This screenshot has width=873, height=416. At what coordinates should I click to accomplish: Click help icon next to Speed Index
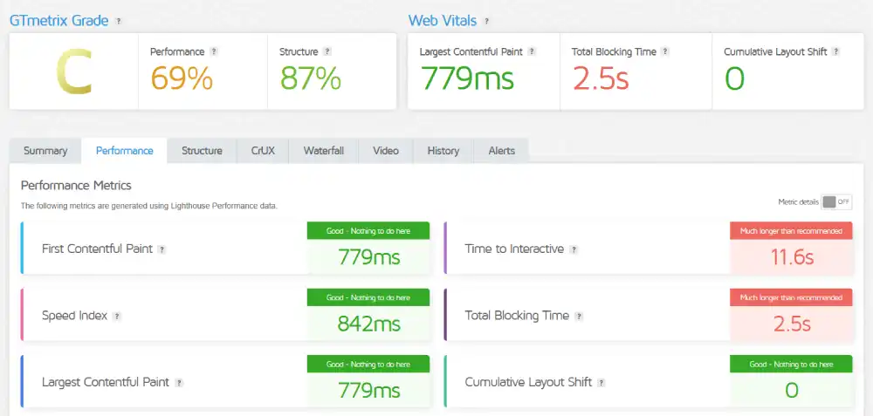coord(116,317)
